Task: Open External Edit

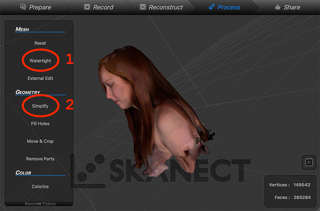Action: click(40, 78)
